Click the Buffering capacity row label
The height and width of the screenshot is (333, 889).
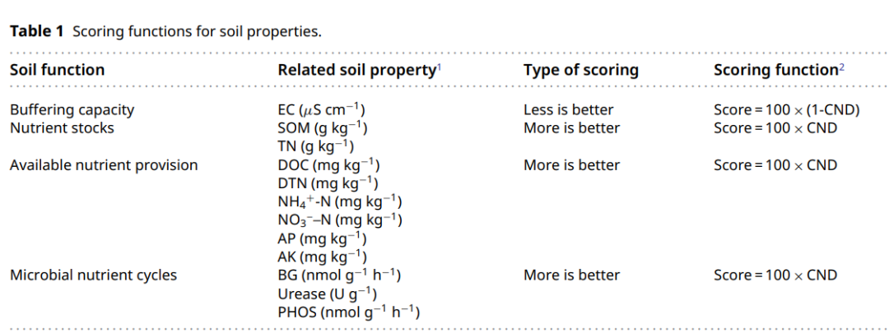72,110
